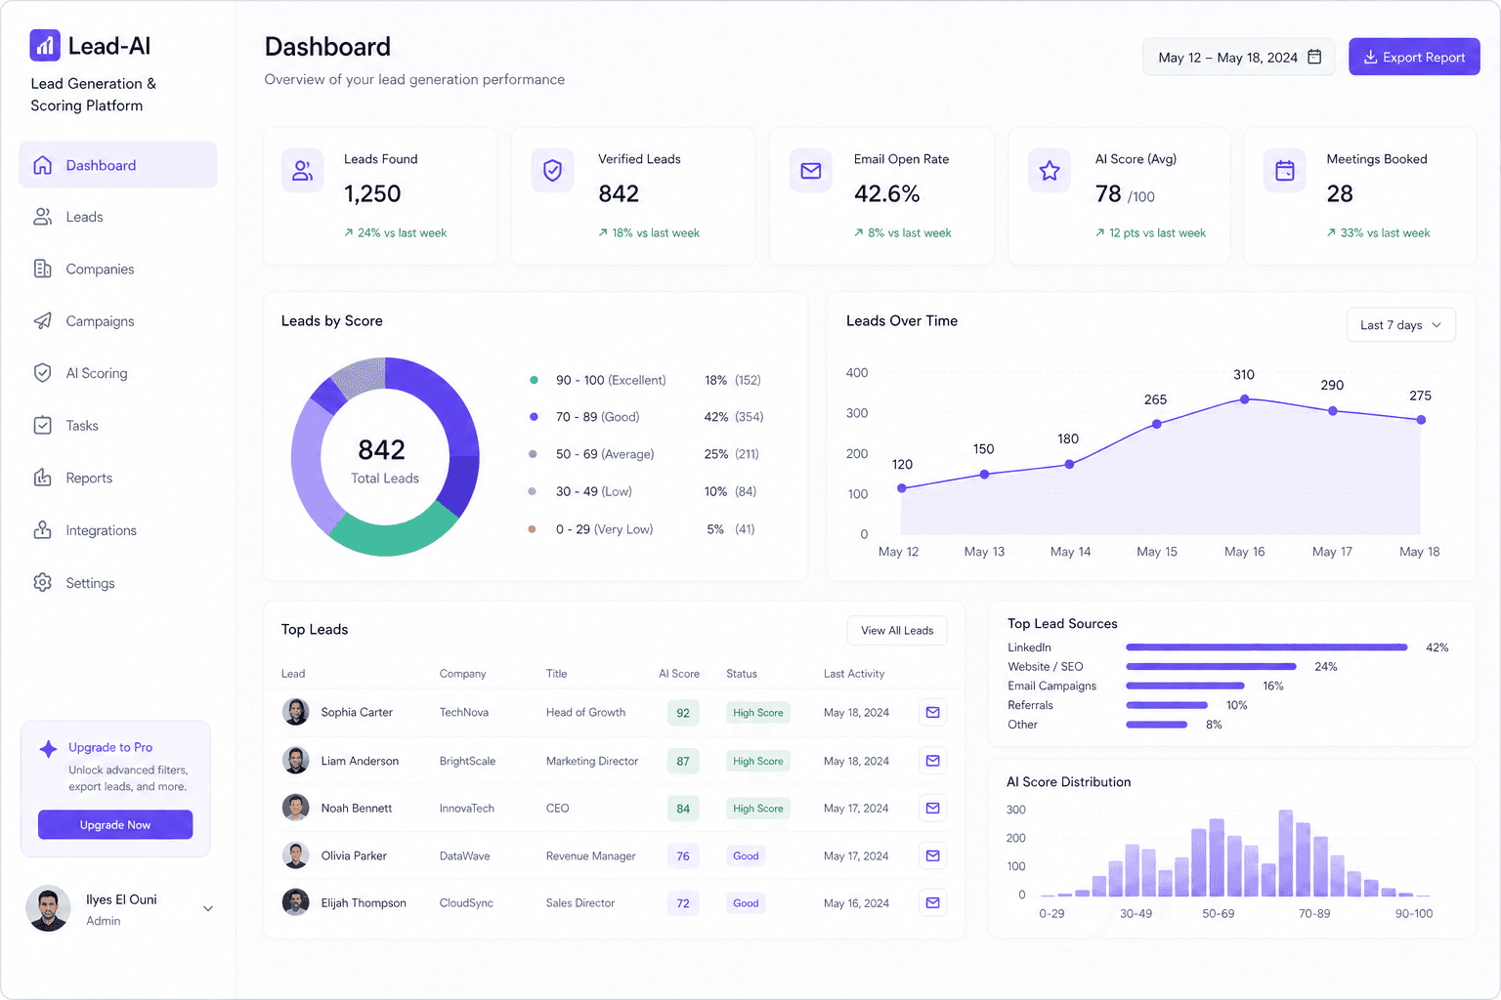Click the AI Score star icon
The image size is (1501, 1000).
[1050, 171]
